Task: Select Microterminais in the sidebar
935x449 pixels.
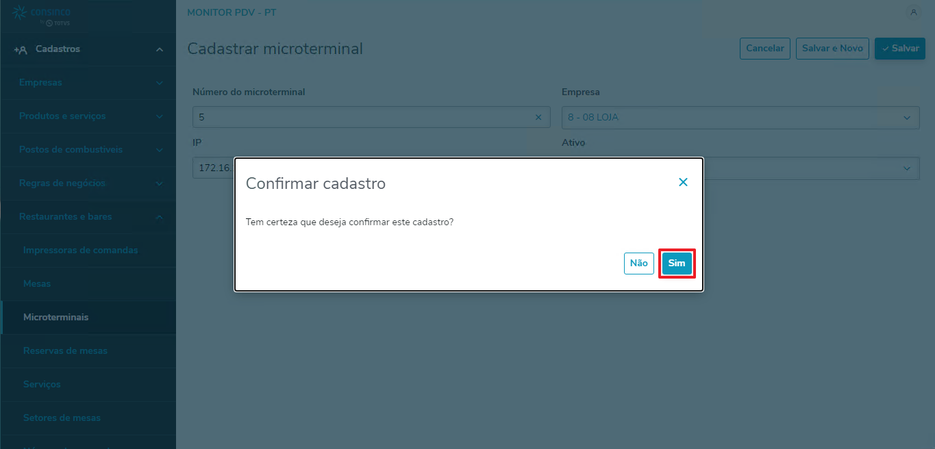Action: 88,318
